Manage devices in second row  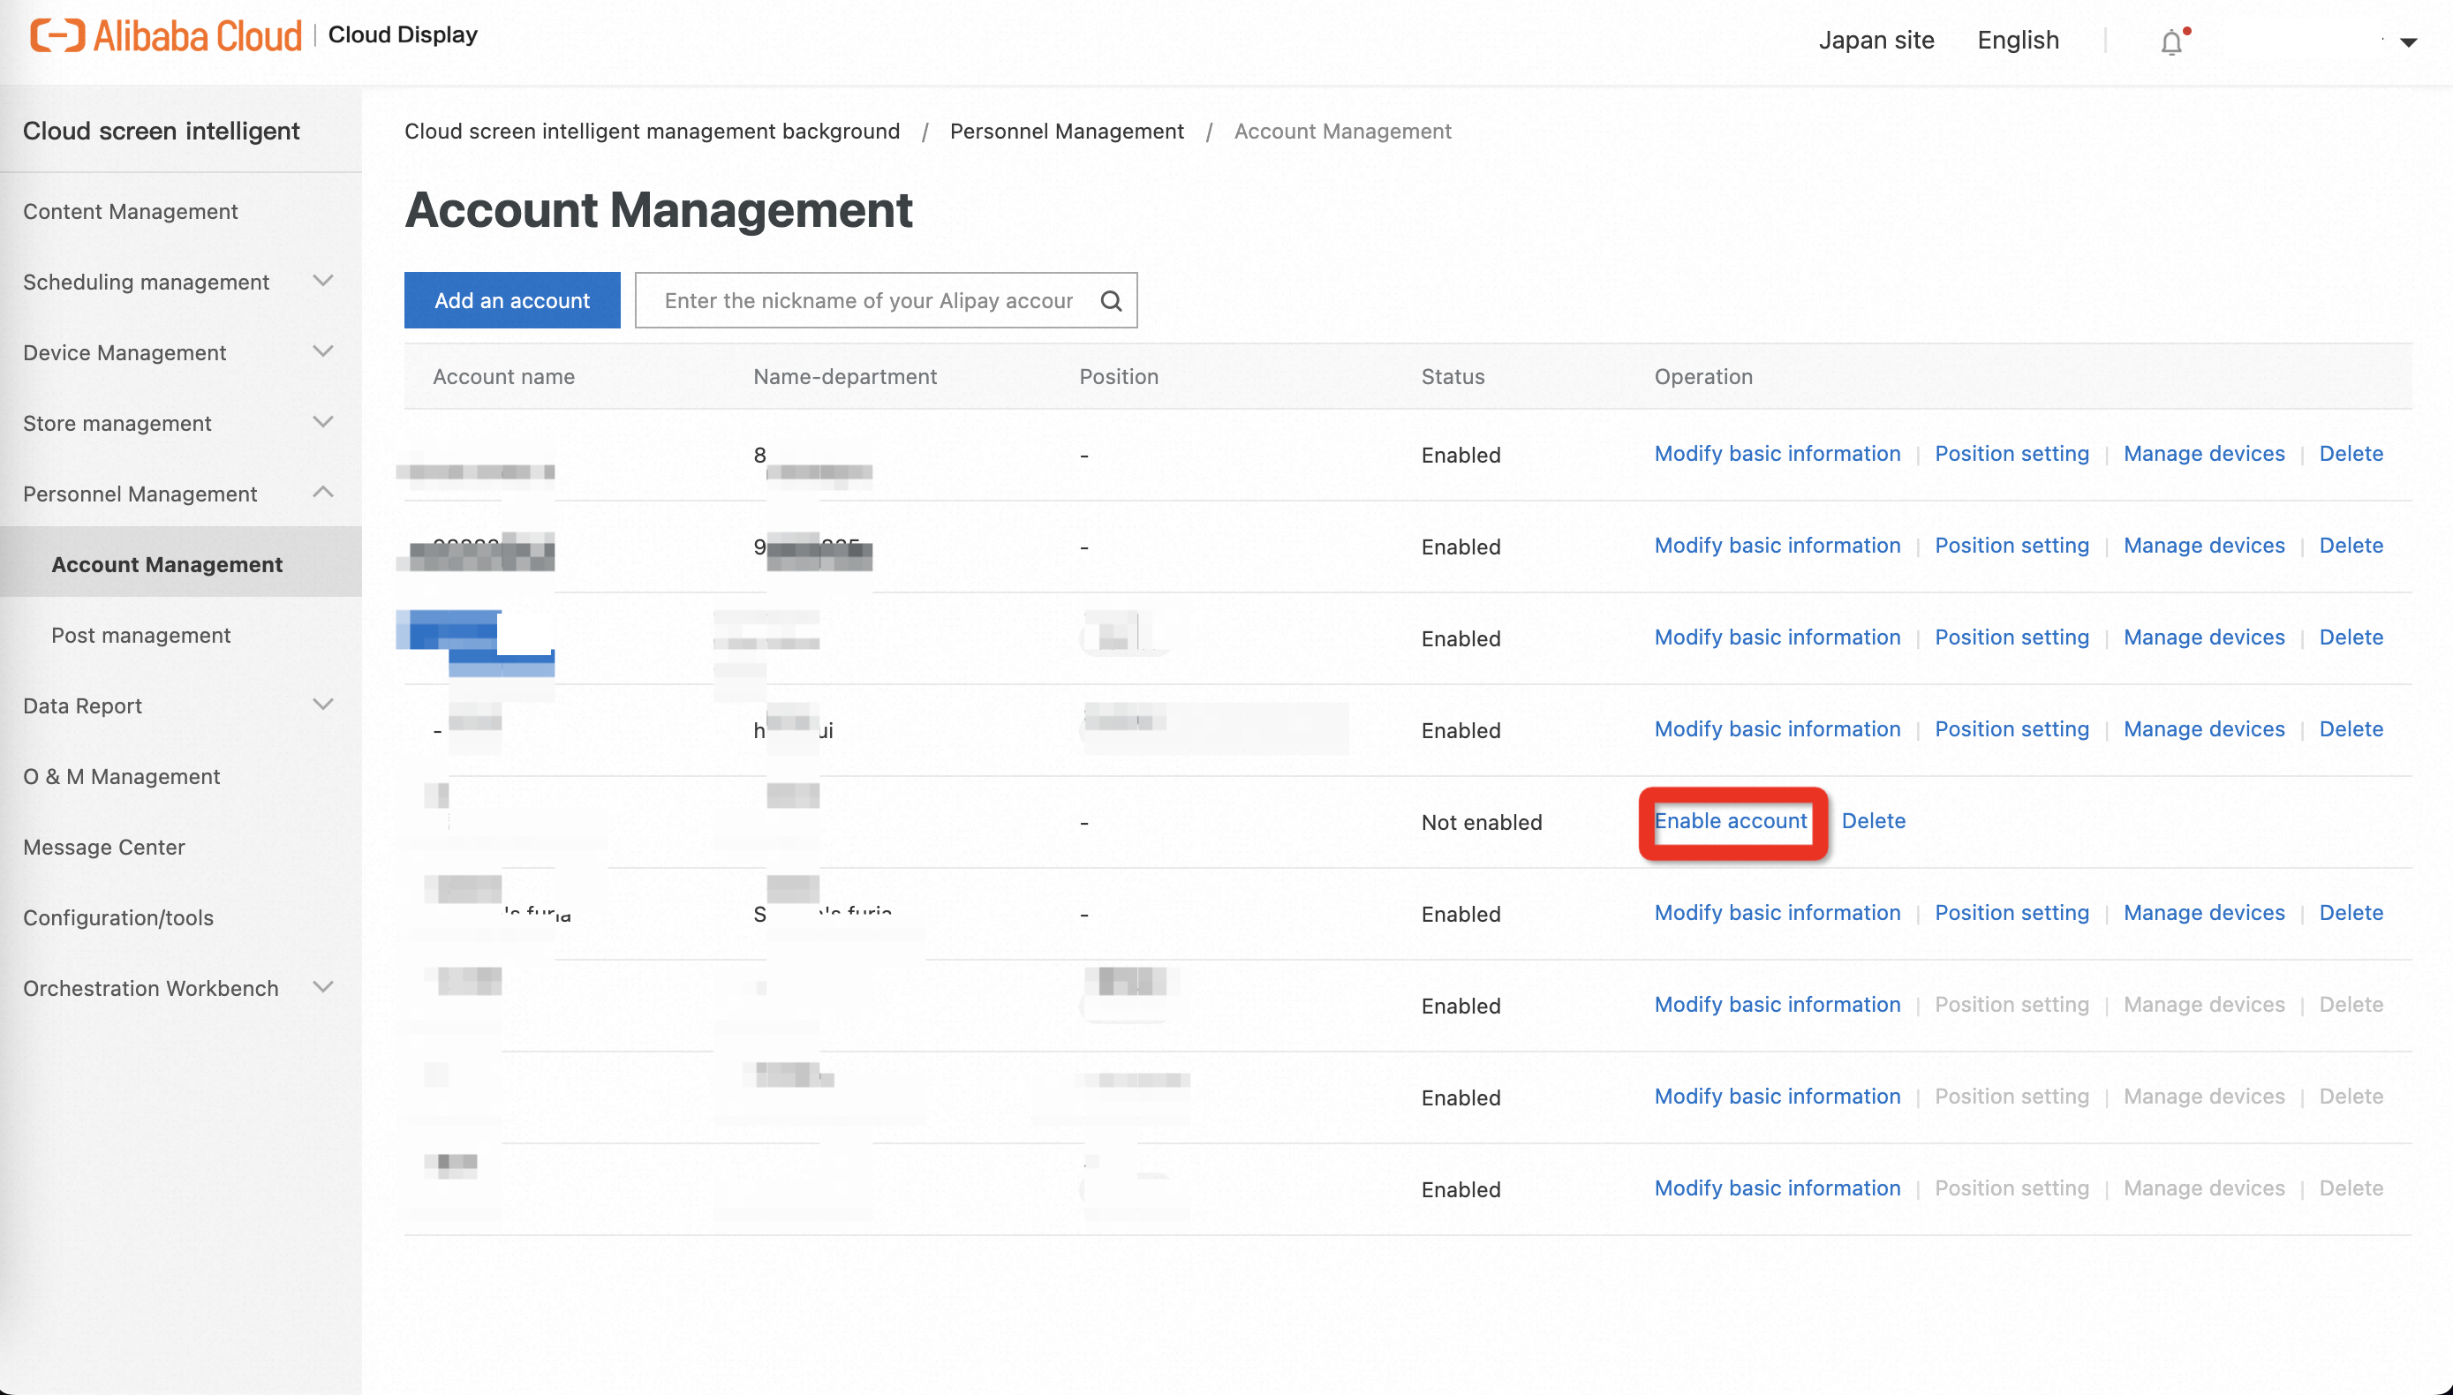2204,547
